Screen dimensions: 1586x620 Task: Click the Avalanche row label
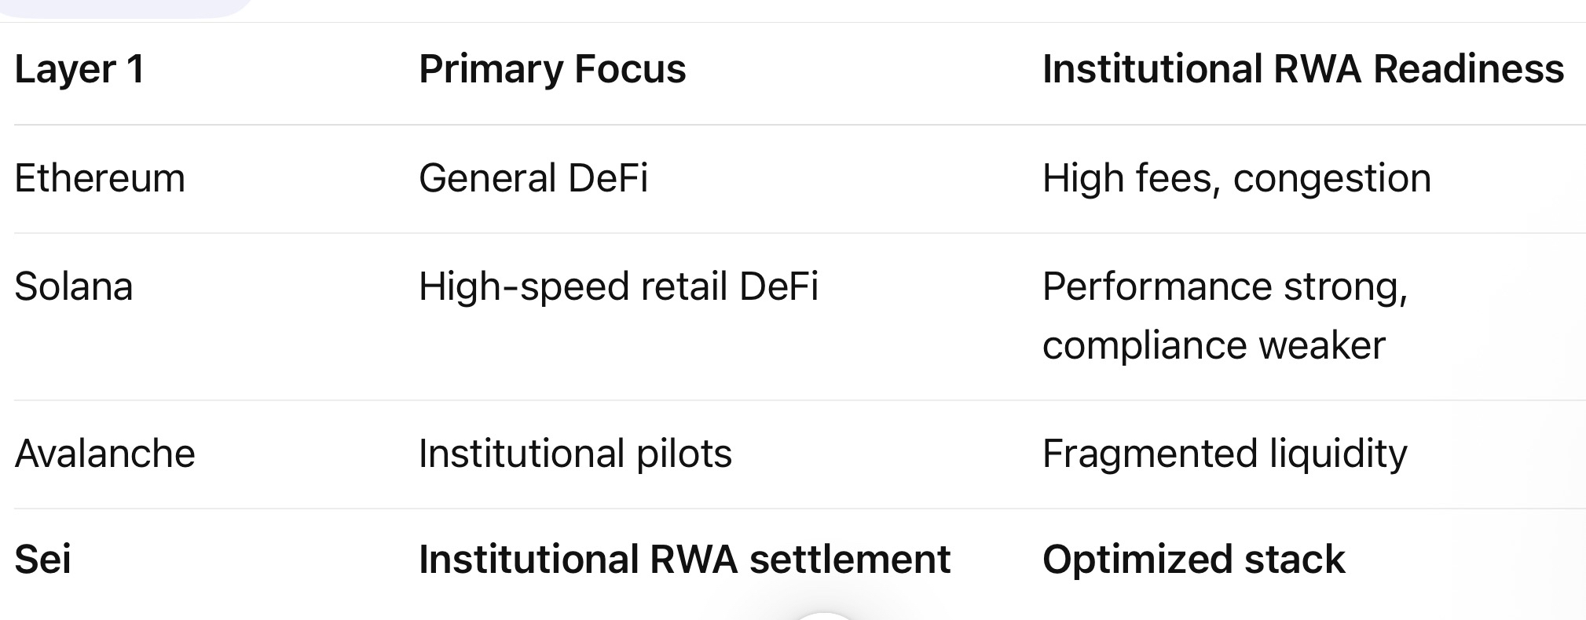(104, 454)
